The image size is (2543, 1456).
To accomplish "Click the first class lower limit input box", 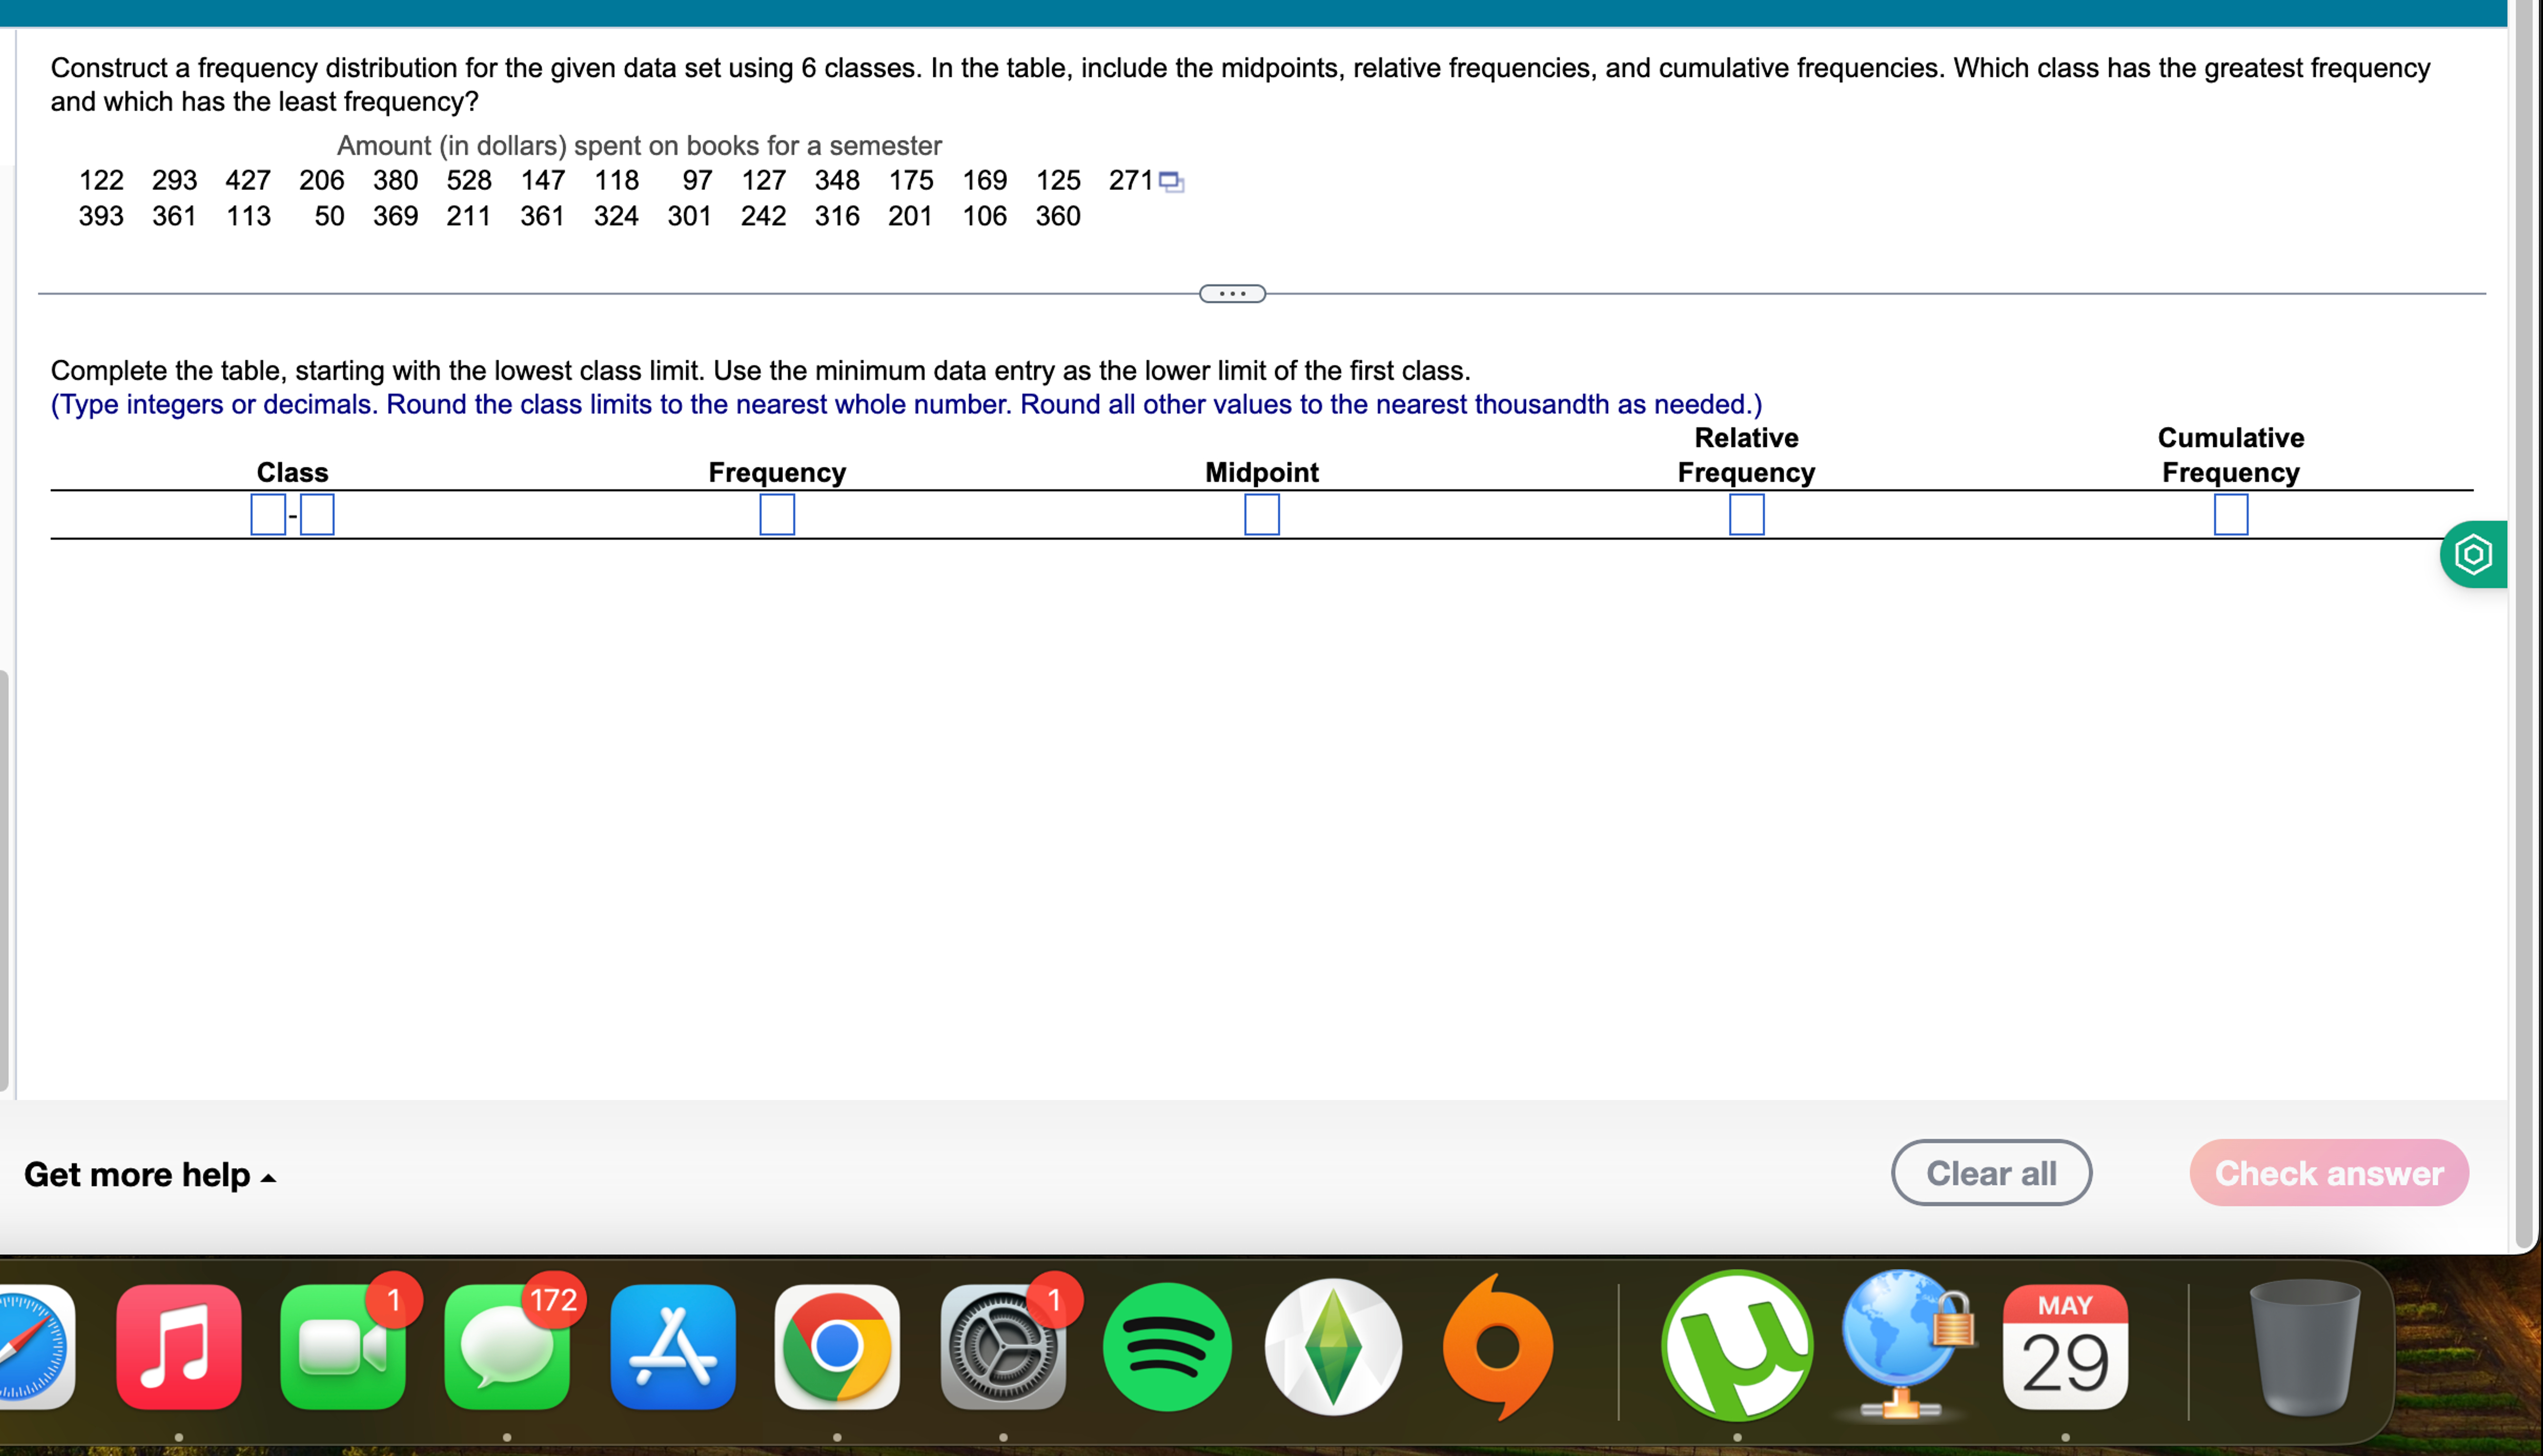I will tap(267, 515).
